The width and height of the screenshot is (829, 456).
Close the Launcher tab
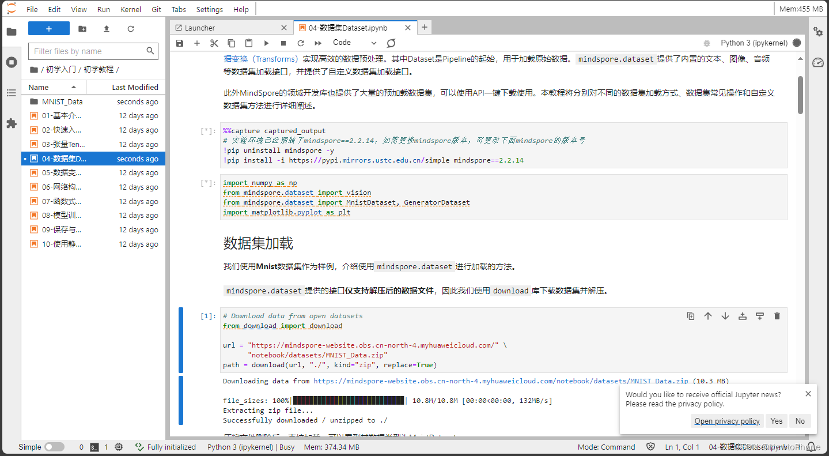tap(284, 28)
